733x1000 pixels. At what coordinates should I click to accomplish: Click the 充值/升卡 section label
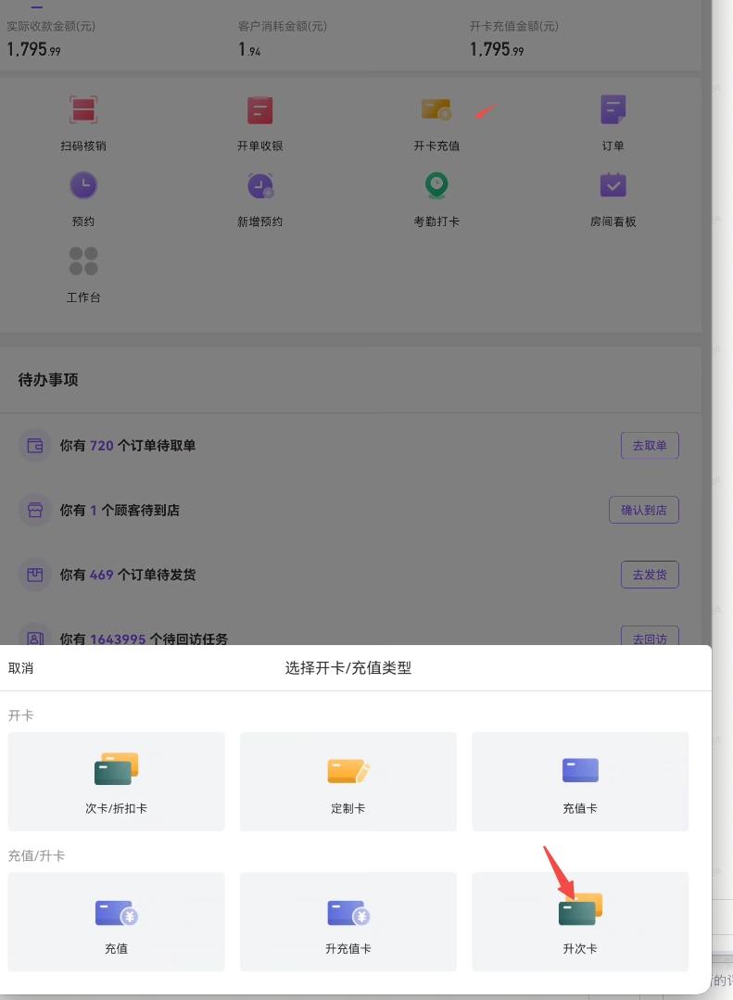(x=36, y=855)
